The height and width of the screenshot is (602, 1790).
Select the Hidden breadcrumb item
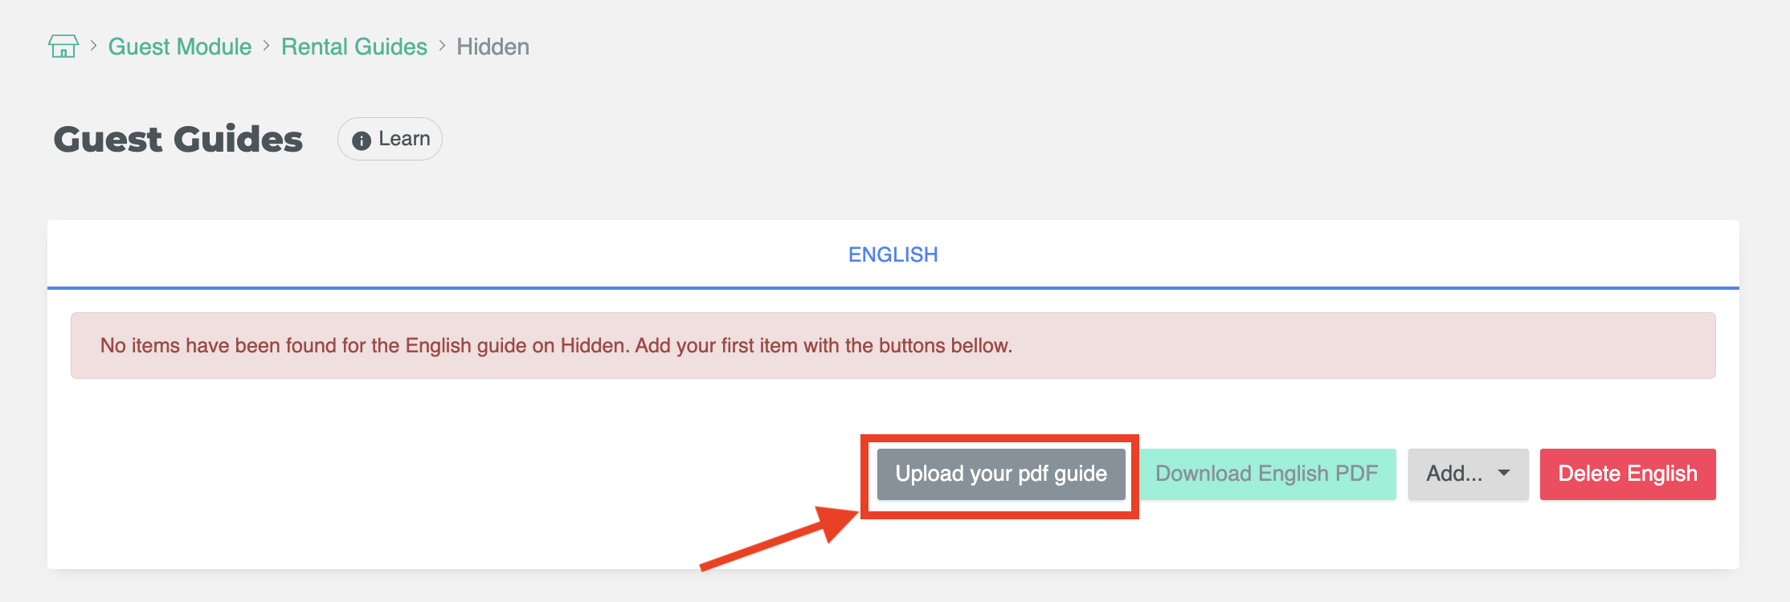point(492,47)
